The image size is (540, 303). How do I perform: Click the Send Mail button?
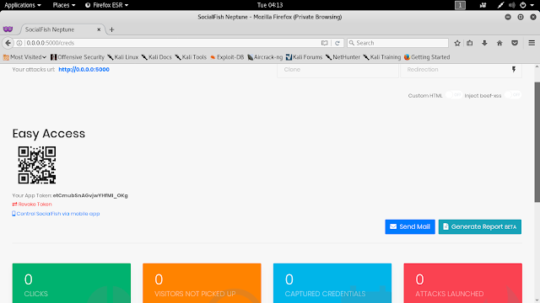(410, 226)
